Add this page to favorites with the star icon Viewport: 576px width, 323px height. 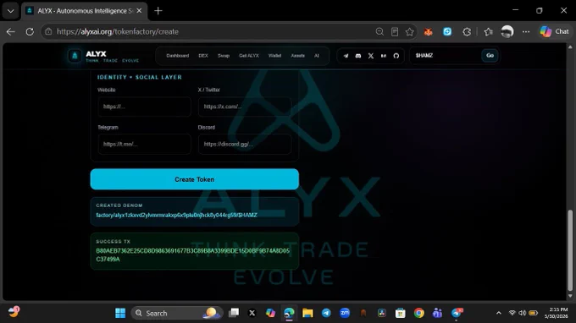point(410,32)
